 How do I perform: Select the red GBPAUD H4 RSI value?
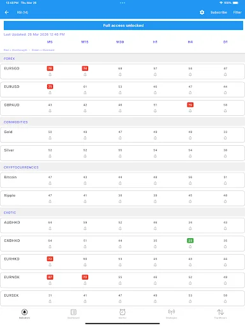tap(190, 105)
